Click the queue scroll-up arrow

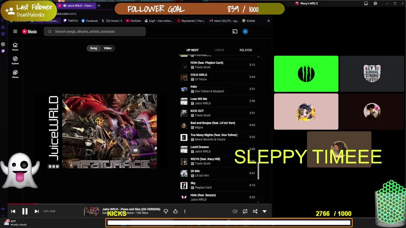click(258, 57)
